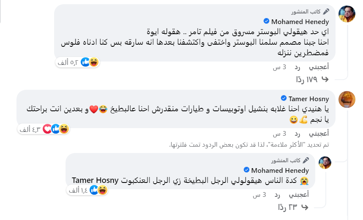This screenshot has width=363, height=220.
Task: Reply to Tamer Hosny's comment via رد
Action: coord(297,134)
